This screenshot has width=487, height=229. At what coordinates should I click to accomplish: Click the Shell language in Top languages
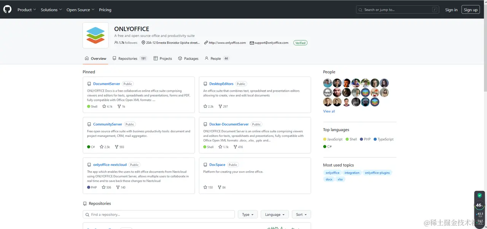coord(351,139)
